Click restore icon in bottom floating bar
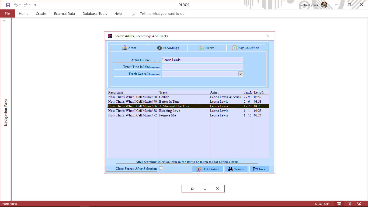Image resolution: width=368 pixels, height=207 pixels. coord(193,188)
